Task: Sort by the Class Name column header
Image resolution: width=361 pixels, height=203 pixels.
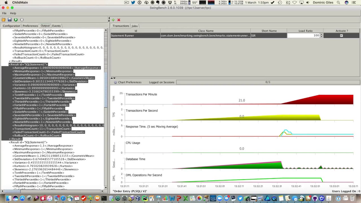Action: 206,31
